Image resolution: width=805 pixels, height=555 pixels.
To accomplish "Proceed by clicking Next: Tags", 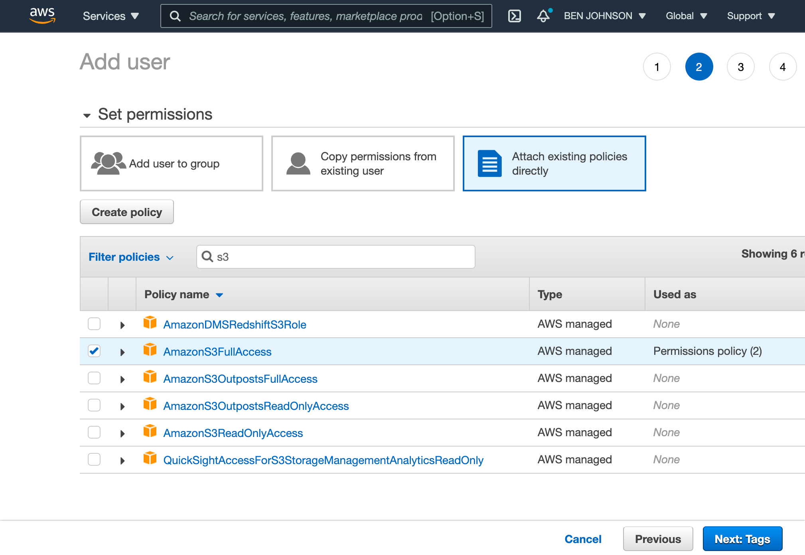I will point(742,539).
